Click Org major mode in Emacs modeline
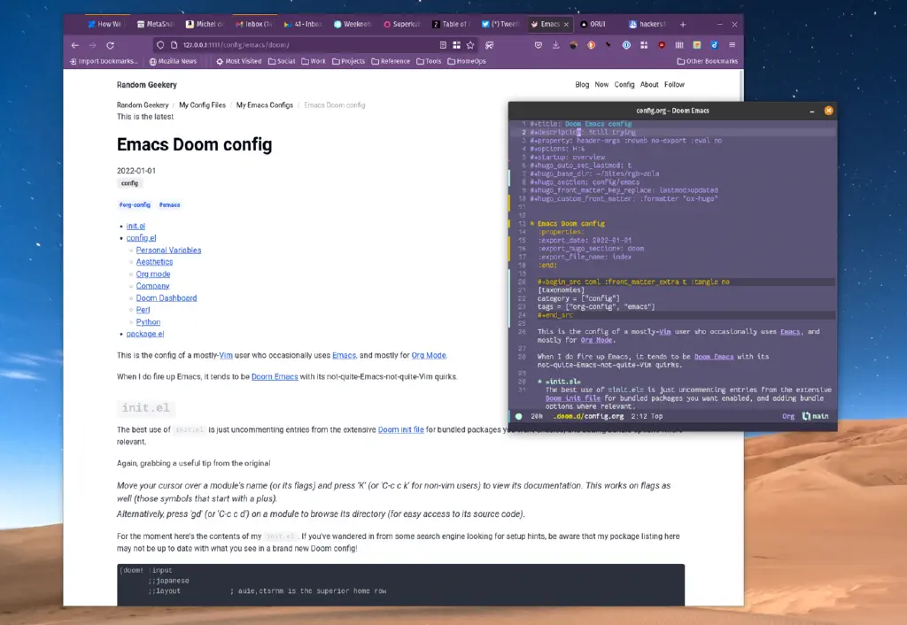The height and width of the screenshot is (625, 907). pos(788,416)
